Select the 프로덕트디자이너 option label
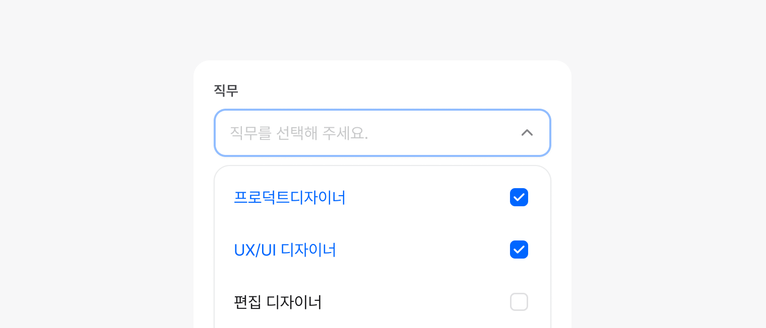This screenshot has height=328, width=766. [290, 197]
